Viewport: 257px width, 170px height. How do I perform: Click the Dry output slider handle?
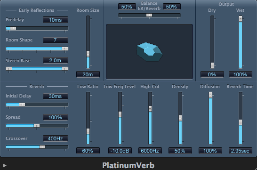(212, 65)
